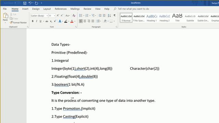The width and height of the screenshot is (219, 123).
Task: Open the Borders dropdown arrow
Action: tap(114, 21)
